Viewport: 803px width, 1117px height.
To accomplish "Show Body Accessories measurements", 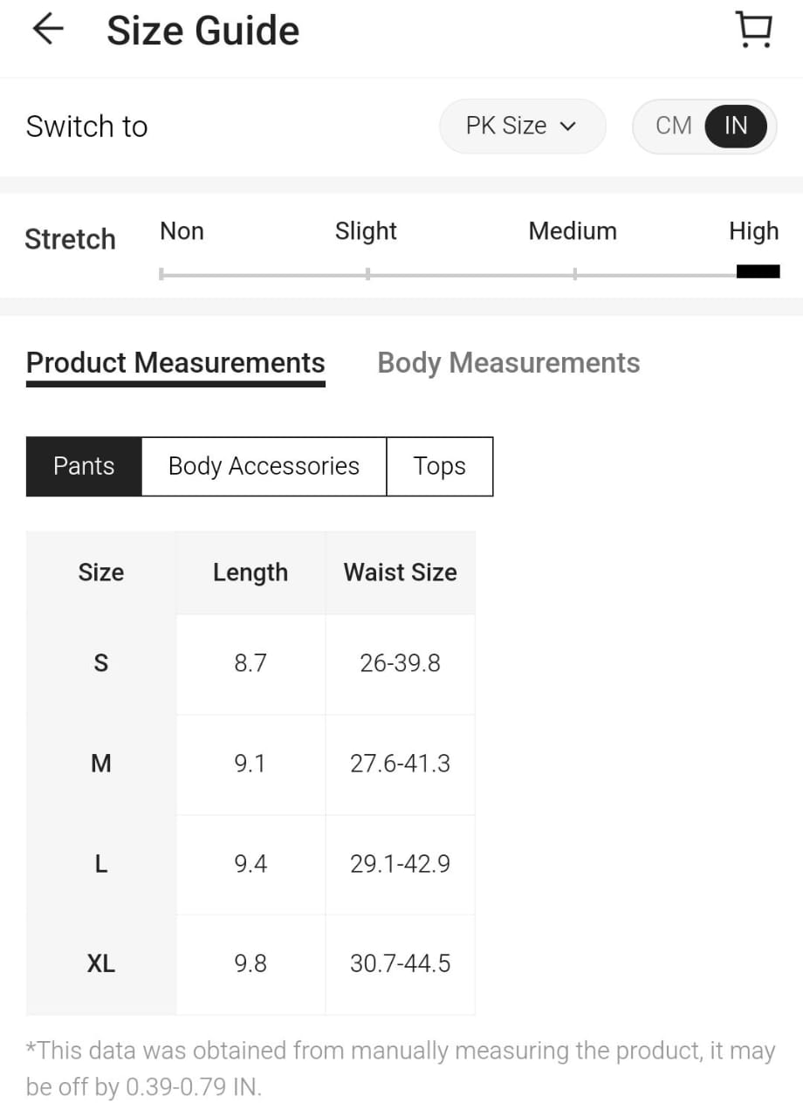I will [264, 466].
